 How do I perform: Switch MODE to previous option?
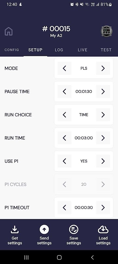[x=65, y=68]
